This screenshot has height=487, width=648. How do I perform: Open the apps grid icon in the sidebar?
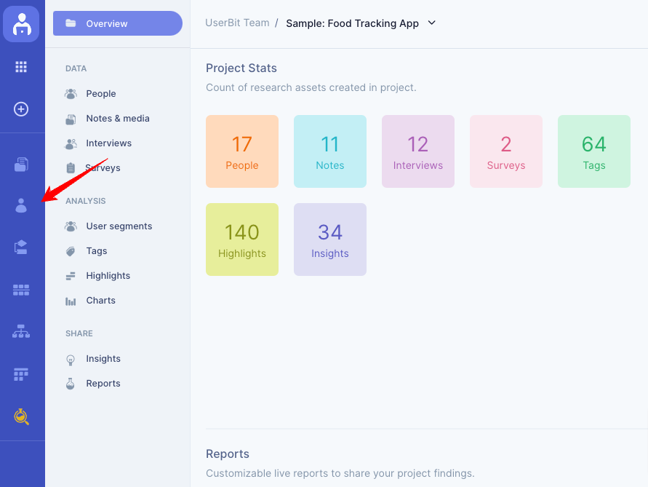[21, 67]
